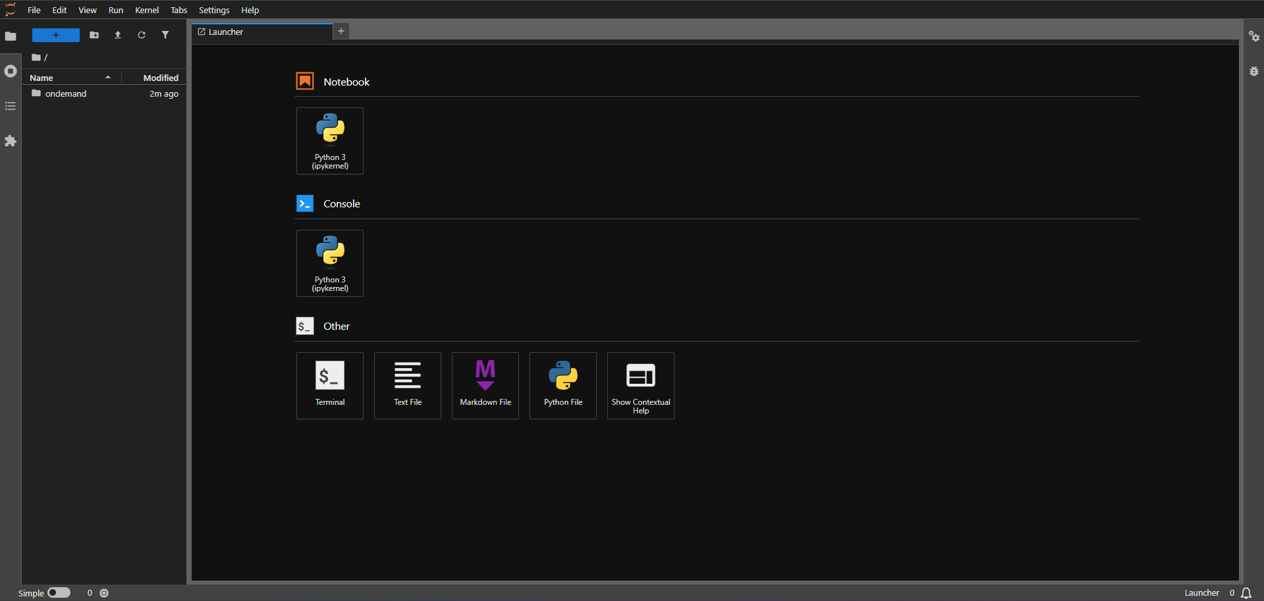Screen dimensions: 1264x601
Task: Toggle the Simple interface mode switch
Action: [x=59, y=592]
